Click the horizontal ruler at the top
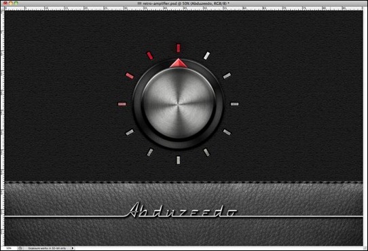This screenshot has height=251, width=368. (184, 8)
